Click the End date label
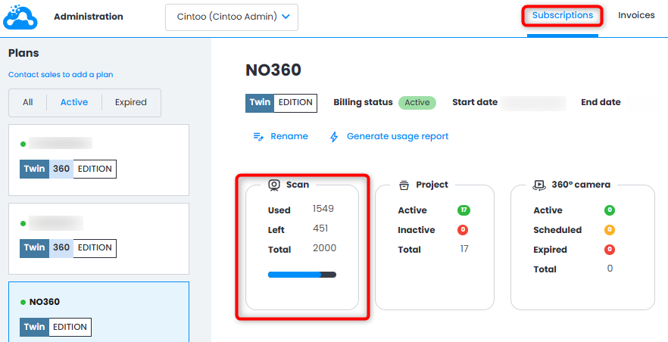 (x=601, y=102)
